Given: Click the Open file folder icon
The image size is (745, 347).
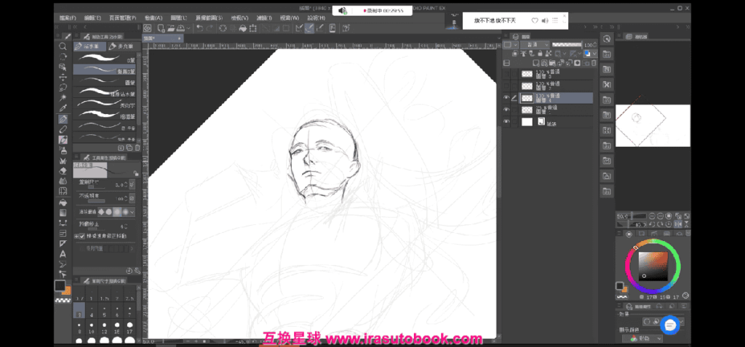Looking at the screenshot, I should [x=170, y=28].
